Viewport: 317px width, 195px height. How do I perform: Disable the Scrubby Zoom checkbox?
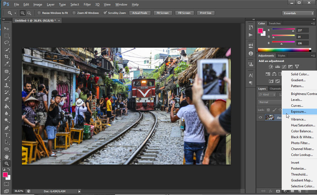105,13
